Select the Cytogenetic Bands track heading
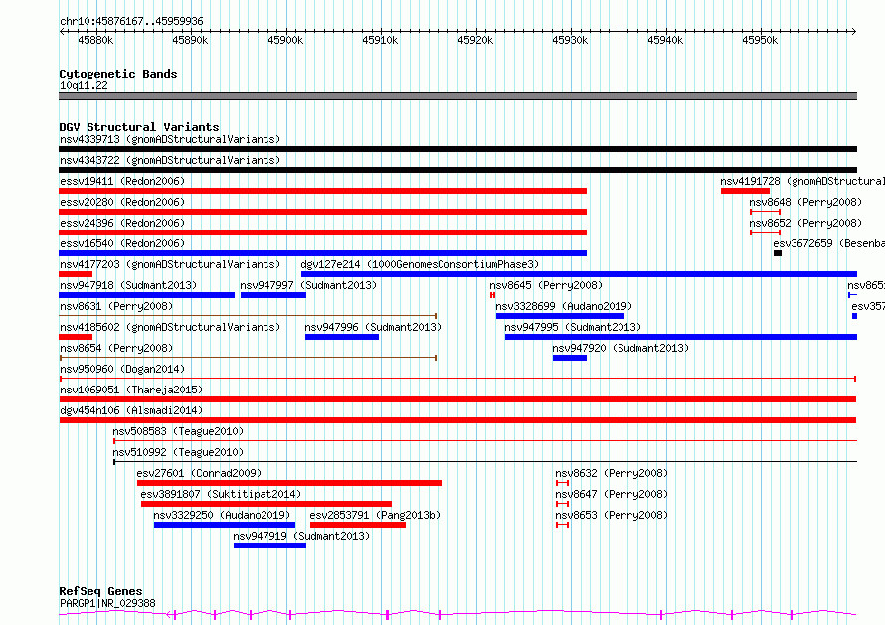Screen dimensions: 885x625 (x=118, y=74)
